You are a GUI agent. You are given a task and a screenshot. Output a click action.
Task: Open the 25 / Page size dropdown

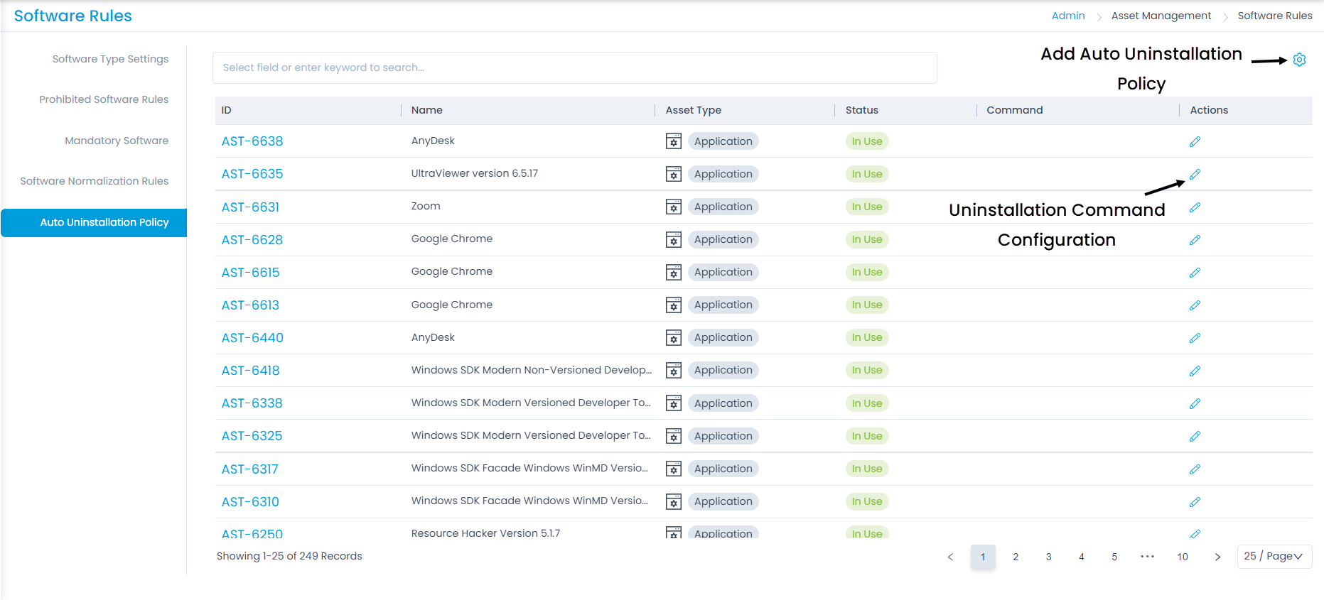(x=1274, y=557)
